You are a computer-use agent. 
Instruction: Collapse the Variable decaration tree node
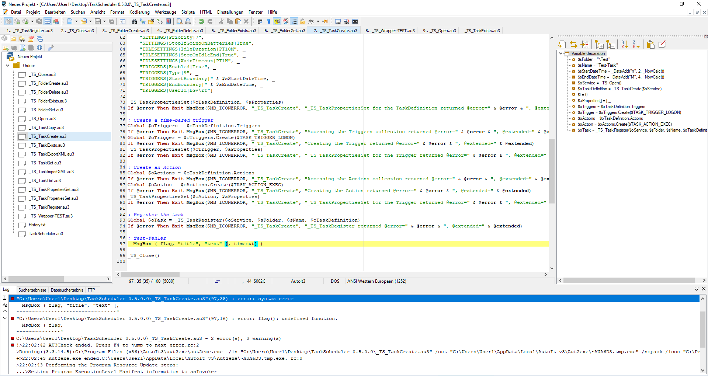click(x=561, y=53)
